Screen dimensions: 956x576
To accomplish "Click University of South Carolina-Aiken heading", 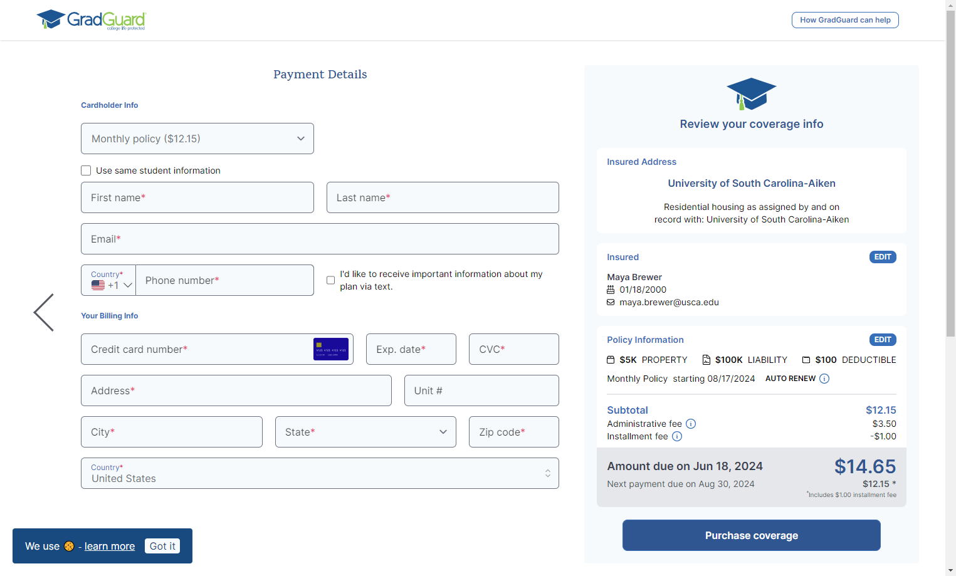I will (752, 183).
